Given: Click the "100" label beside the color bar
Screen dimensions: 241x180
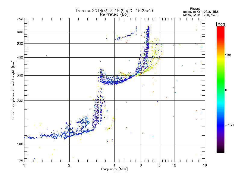Looking at the screenshot, I should pos(228,55).
